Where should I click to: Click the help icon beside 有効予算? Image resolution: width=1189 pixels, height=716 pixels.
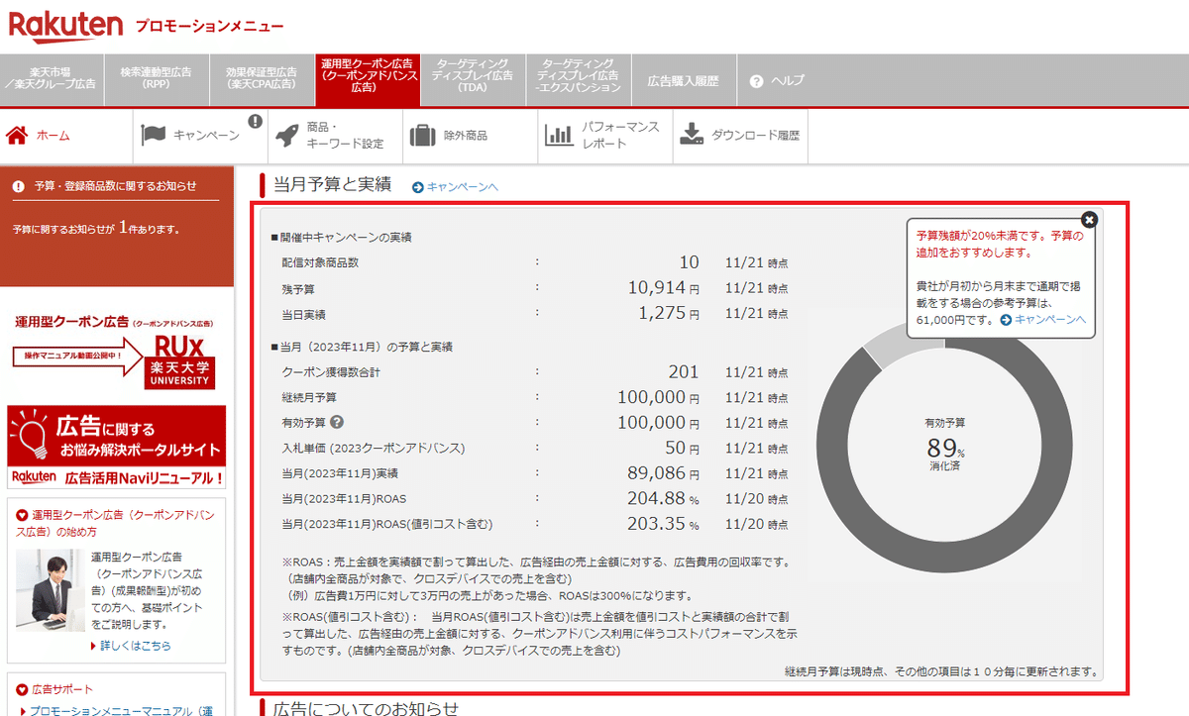click(x=337, y=423)
